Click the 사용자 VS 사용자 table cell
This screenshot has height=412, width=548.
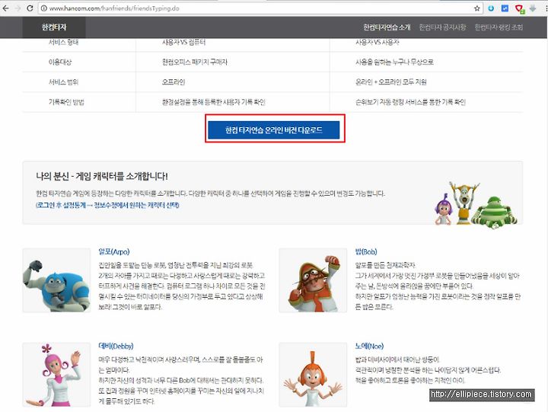pyautogui.click(x=377, y=43)
